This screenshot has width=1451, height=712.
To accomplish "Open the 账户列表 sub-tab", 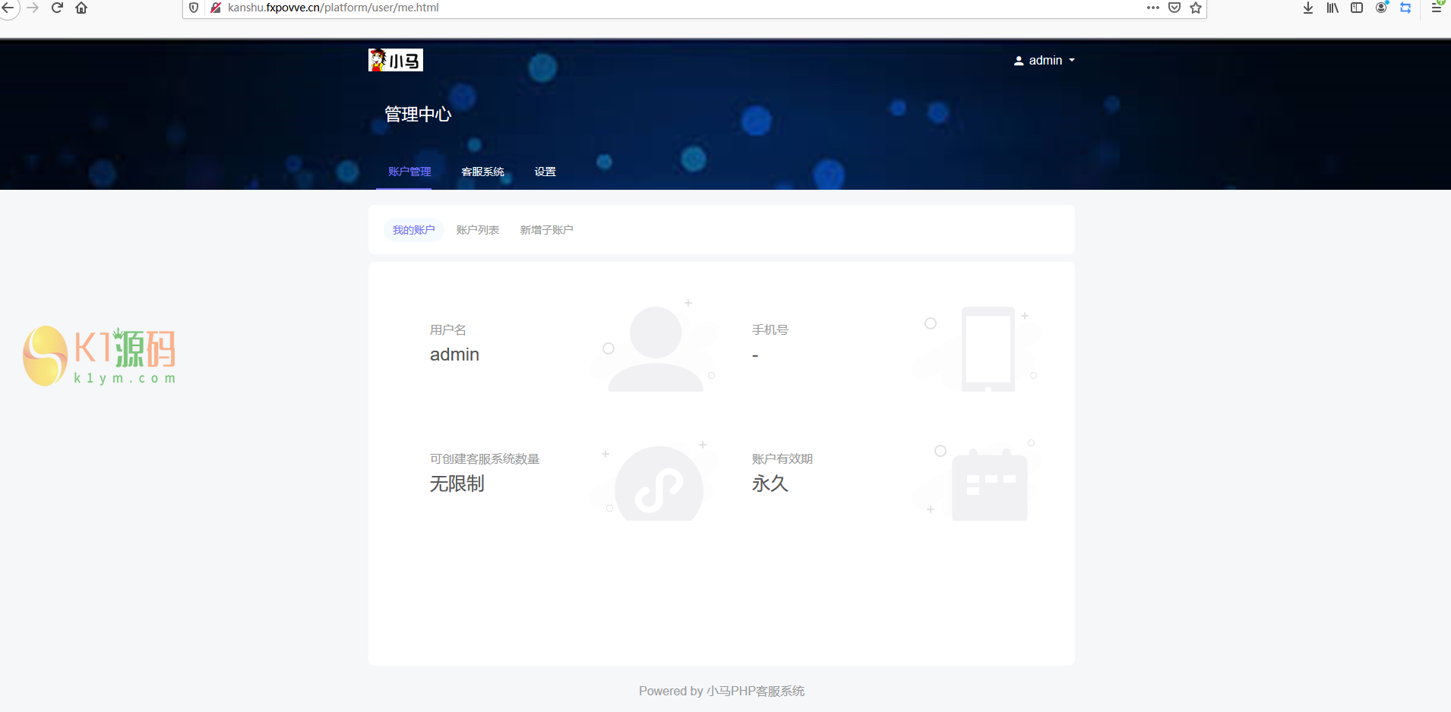I will [x=477, y=230].
